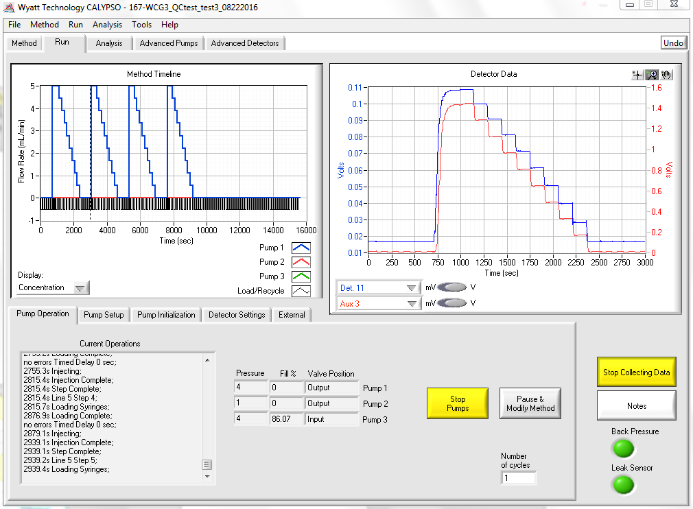Open the Analysis menu in the menu bar

tap(107, 25)
